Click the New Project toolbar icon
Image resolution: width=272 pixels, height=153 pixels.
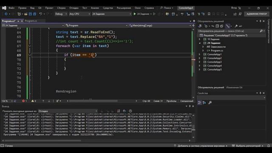[x=19, y=14]
